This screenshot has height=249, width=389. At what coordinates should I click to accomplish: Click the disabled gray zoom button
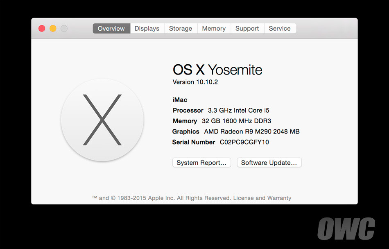pos(64,29)
